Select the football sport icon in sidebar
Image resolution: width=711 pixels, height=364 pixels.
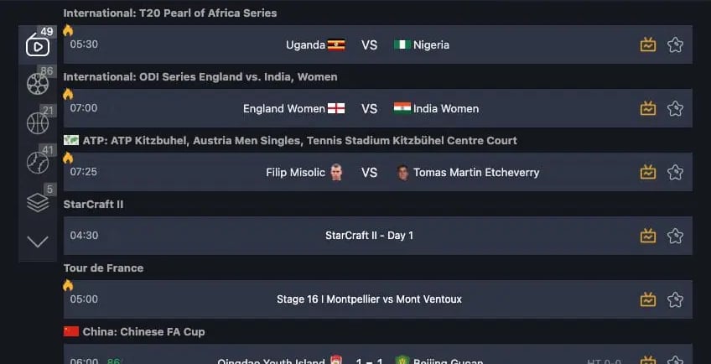click(x=38, y=84)
